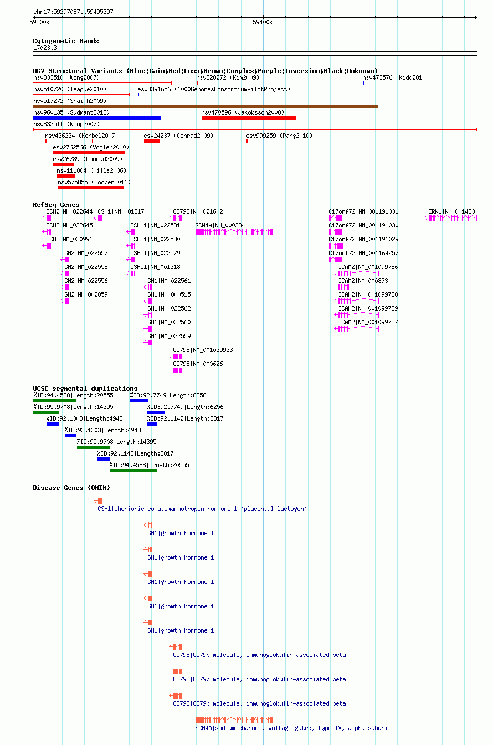
Task: Select the CSH2|NM_020991 gene label
Action: tap(69, 240)
